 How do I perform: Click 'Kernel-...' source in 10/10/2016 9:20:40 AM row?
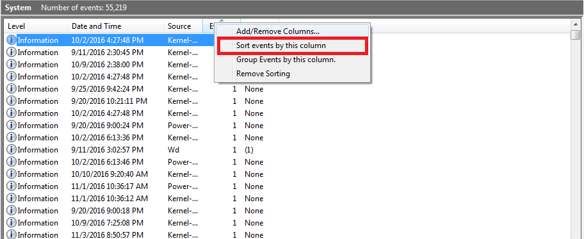[x=183, y=174]
